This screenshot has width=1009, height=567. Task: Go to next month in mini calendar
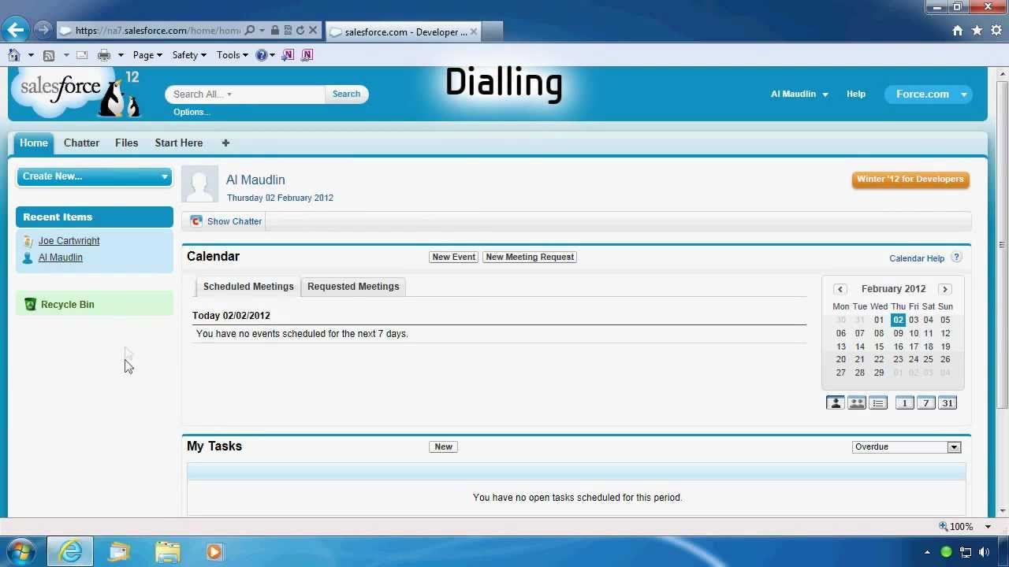[x=945, y=289]
